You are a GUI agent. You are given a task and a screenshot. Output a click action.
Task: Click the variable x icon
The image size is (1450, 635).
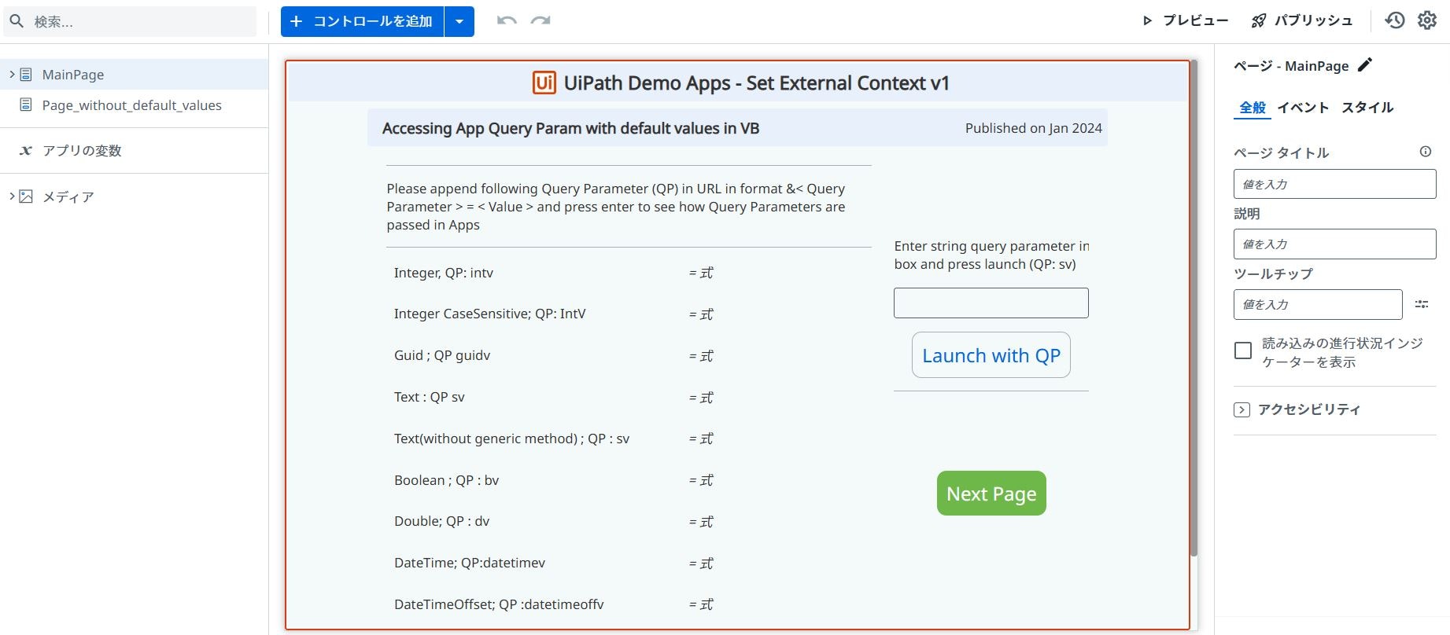(x=26, y=150)
